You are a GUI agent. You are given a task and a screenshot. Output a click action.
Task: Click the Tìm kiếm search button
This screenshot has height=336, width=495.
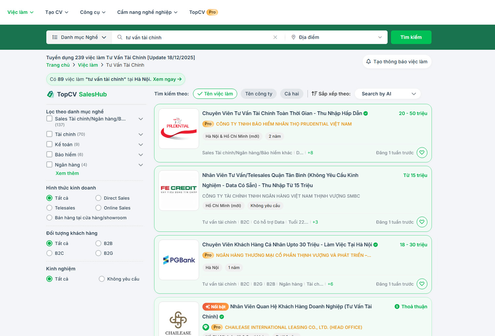pyautogui.click(x=411, y=37)
